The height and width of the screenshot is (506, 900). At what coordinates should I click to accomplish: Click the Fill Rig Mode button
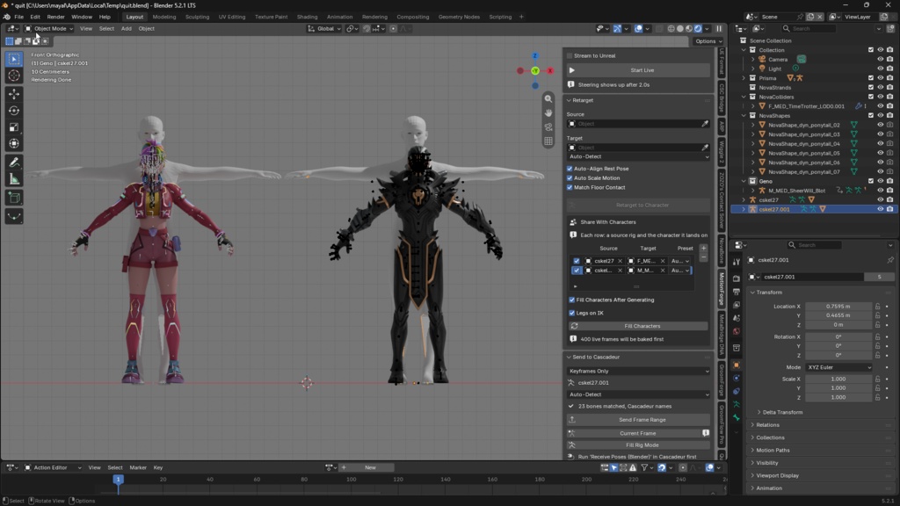point(638,445)
